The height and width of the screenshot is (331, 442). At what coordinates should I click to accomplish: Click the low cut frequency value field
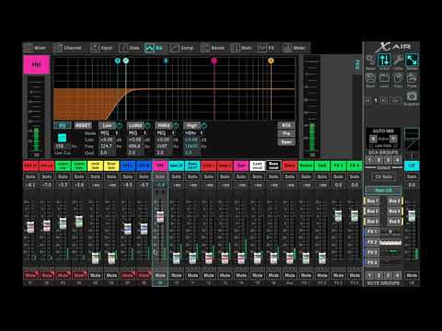(x=63, y=146)
